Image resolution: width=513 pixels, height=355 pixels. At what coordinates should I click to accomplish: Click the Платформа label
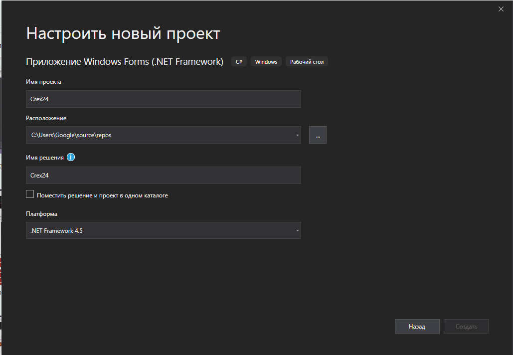42,213
